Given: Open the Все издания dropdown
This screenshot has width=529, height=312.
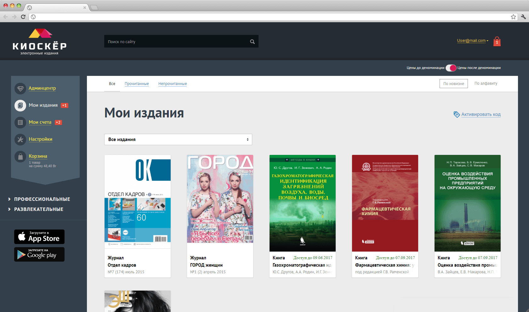Looking at the screenshot, I should coord(178,139).
